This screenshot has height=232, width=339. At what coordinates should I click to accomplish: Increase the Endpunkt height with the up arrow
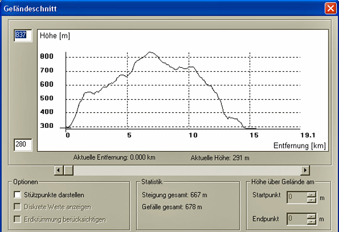[311, 216]
